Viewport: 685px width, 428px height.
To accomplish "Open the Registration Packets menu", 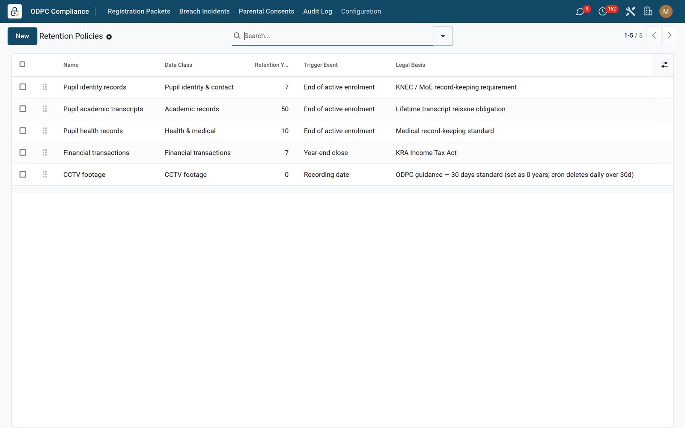I will point(139,12).
